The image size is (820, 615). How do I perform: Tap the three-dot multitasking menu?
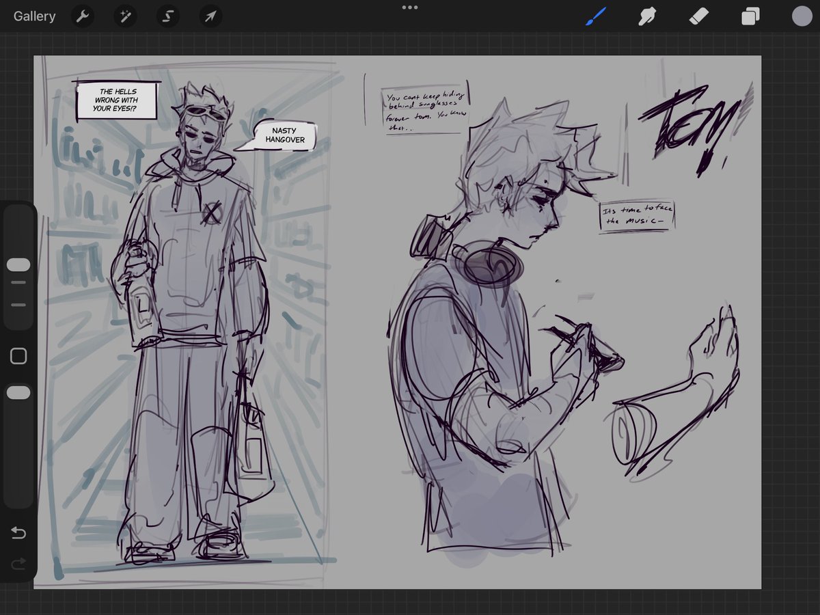[x=410, y=8]
